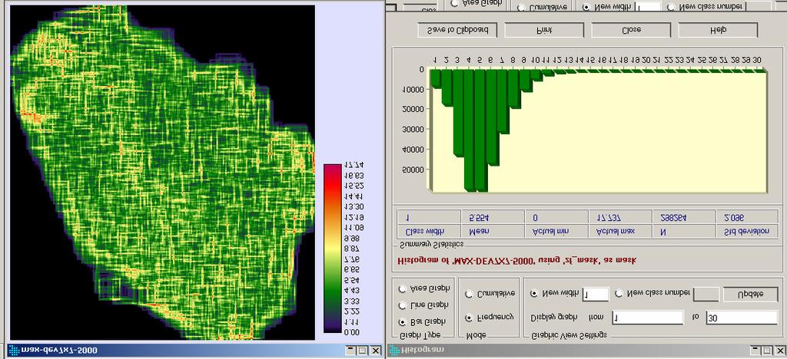This screenshot has width=787, height=359.
Task: Select Area Graph in the Graph Type group
Action: coord(402,289)
